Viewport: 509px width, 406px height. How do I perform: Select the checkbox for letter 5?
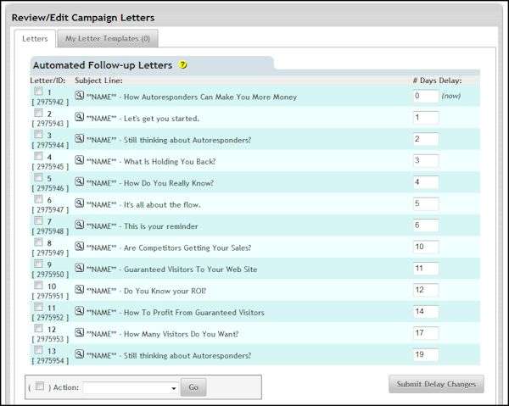[38, 178]
